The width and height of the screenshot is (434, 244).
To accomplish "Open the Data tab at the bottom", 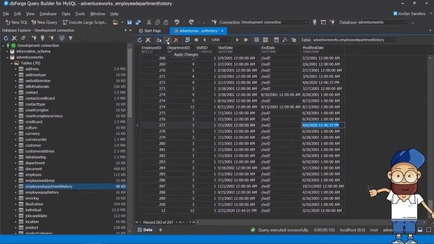I will tap(145, 230).
